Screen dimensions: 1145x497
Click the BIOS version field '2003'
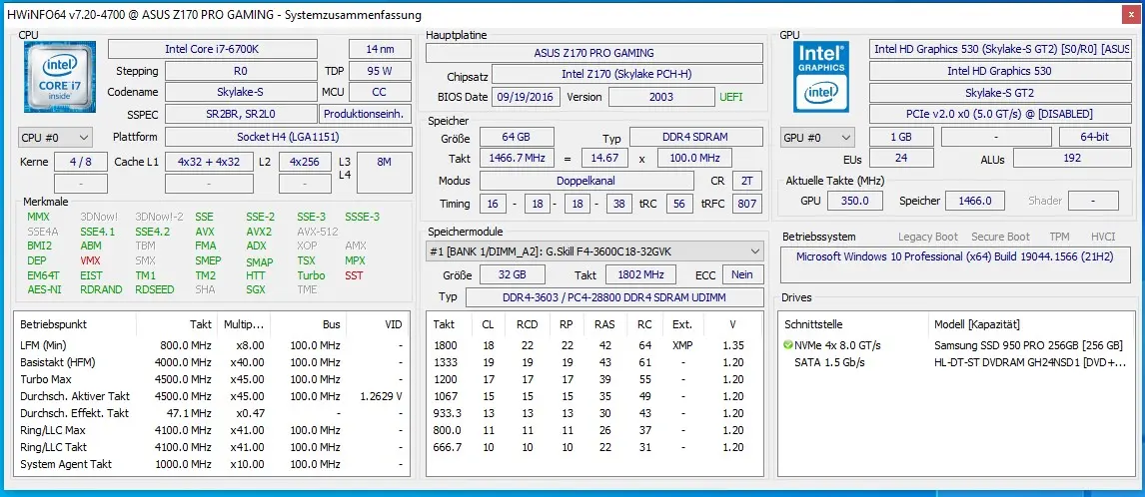tap(661, 97)
